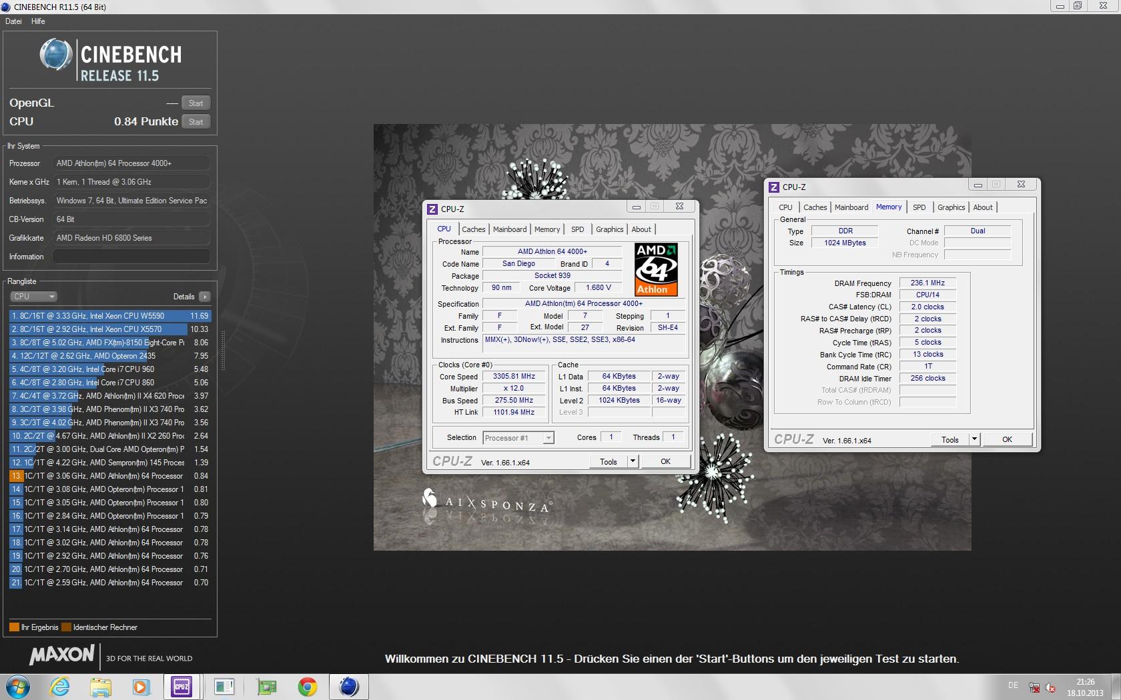The width and height of the screenshot is (1121, 700).
Task: Open Graphics tab in CPU-Z Memory window
Action: (x=951, y=207)
